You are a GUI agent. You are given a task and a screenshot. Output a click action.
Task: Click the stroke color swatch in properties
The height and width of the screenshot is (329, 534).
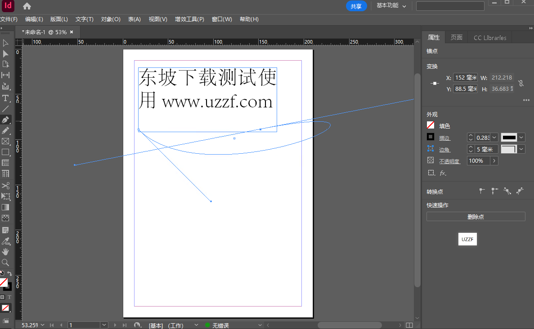431,137
